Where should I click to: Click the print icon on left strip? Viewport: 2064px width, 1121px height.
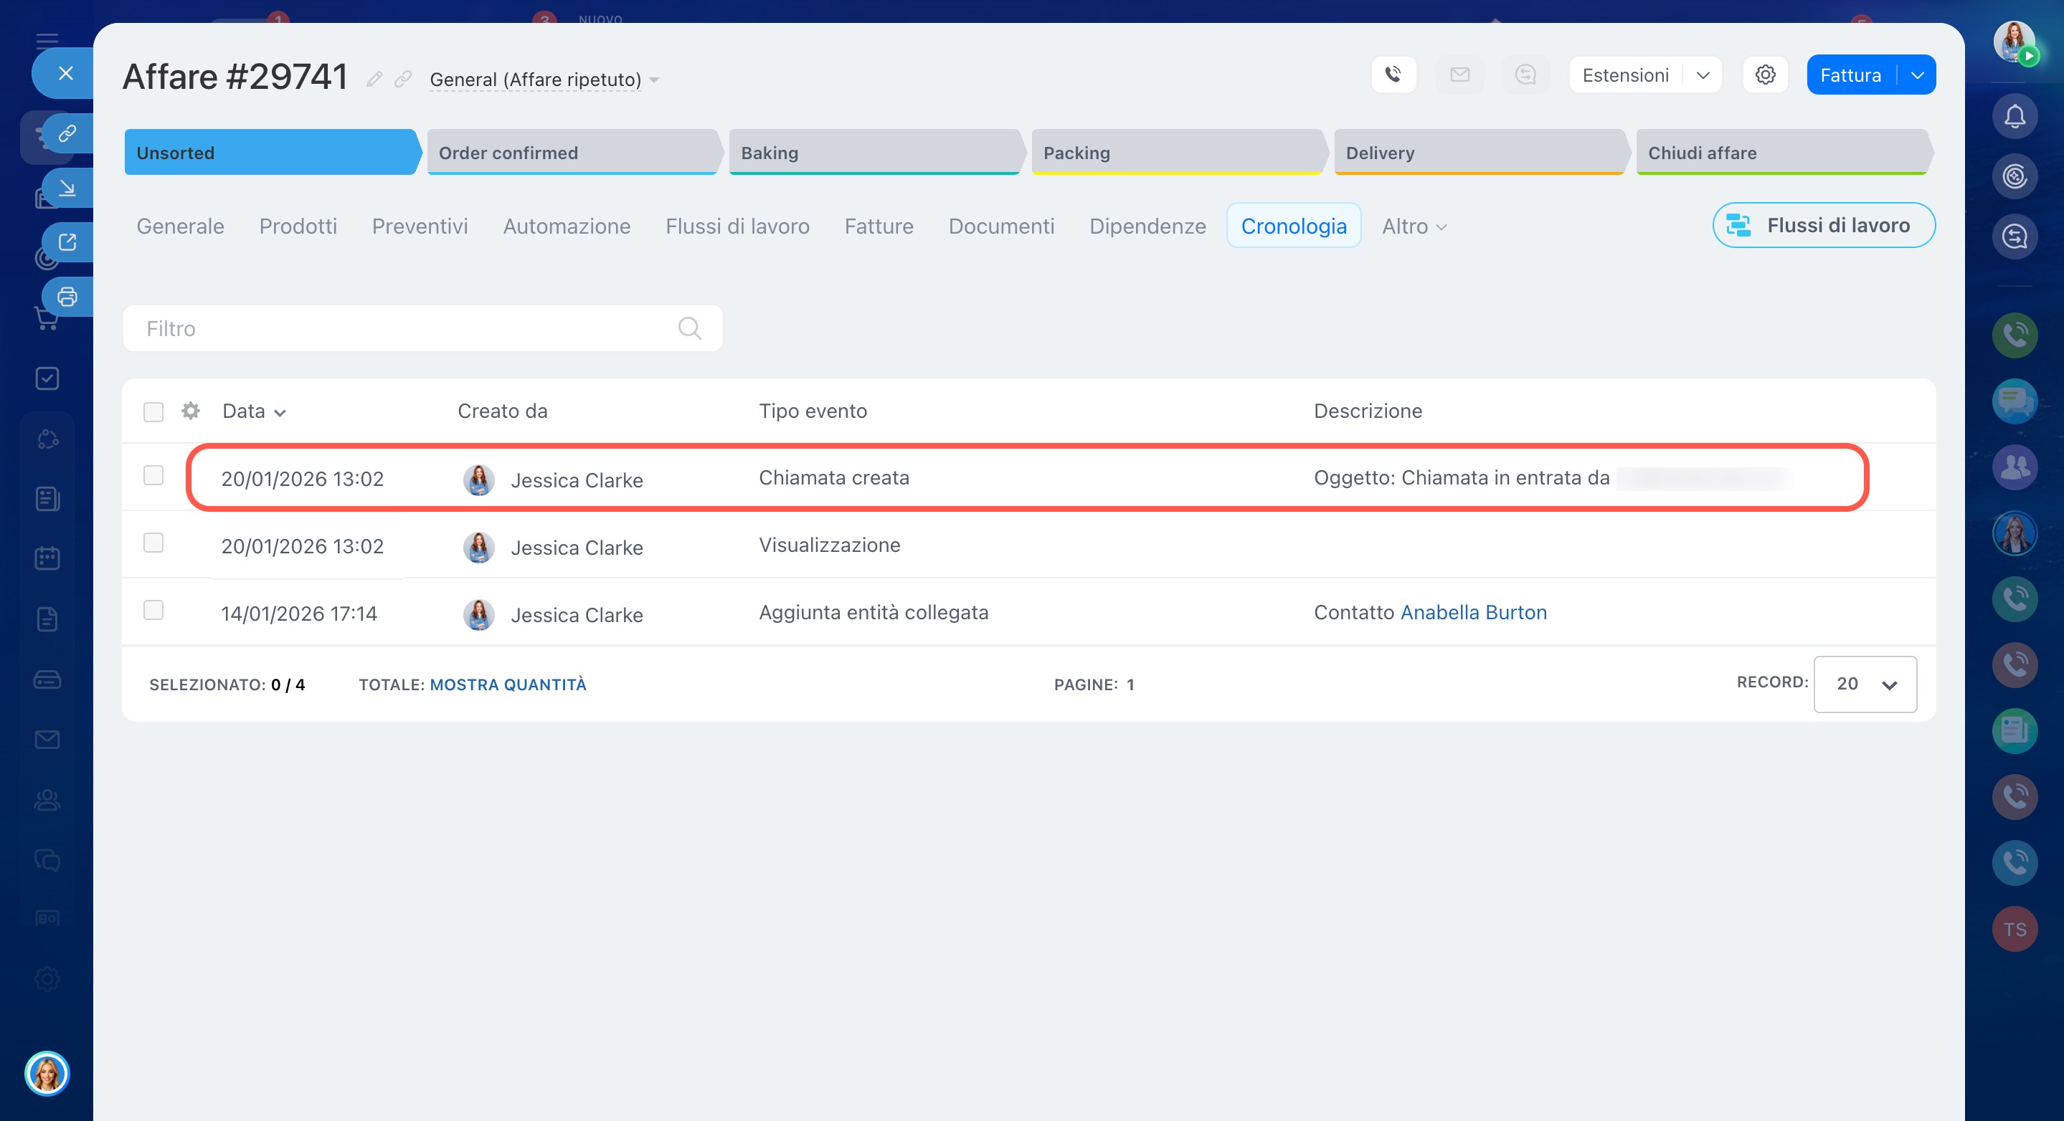pos(67,297)
